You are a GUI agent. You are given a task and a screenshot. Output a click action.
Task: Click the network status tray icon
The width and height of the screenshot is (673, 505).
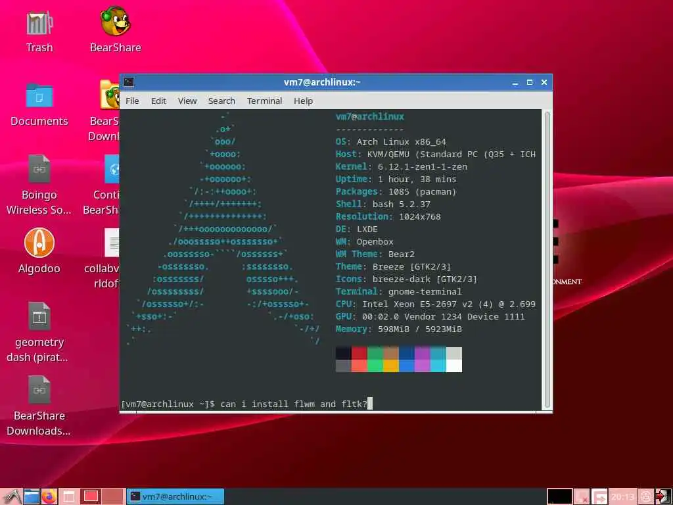pos(582,497)
